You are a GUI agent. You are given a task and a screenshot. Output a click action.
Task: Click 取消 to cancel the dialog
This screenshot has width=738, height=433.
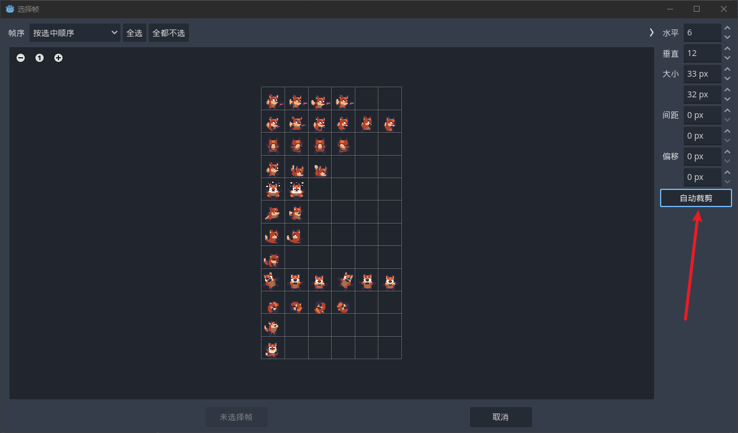[x=501, y=417]
